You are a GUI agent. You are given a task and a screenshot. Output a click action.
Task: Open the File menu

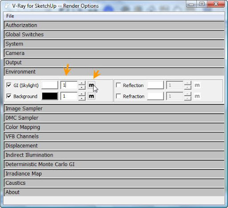(10, 16)
